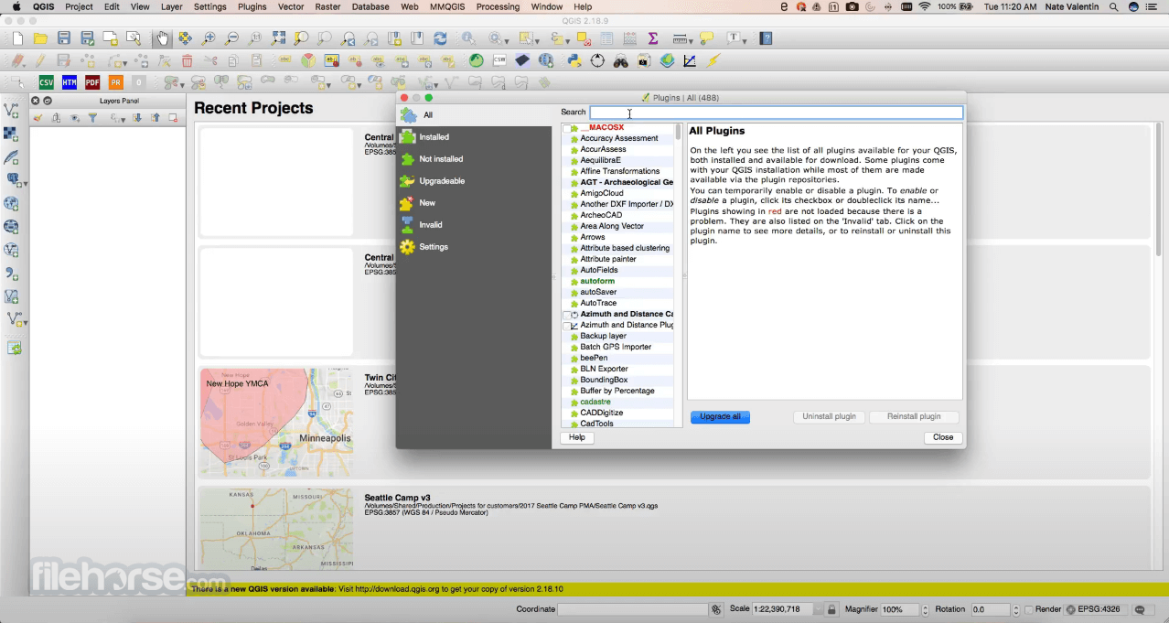Click the Map Tips yellow speech bubble icon
The height and width of the screenshot is (623, 1169).
[706, 38]
